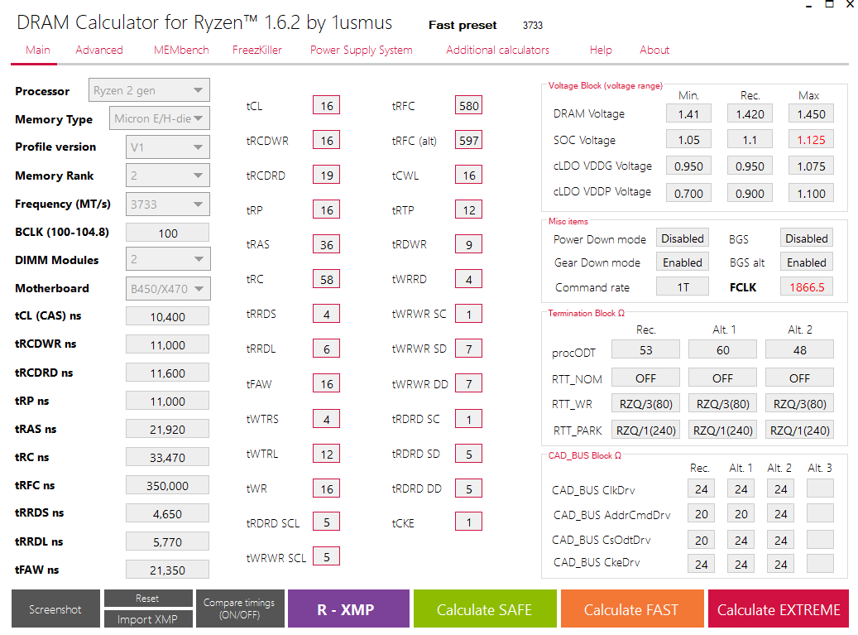Image resolution: width=858 pixels, height=635 pixels.
Task: Click the tRC value field showing 58
Action: tap(327, 279)
